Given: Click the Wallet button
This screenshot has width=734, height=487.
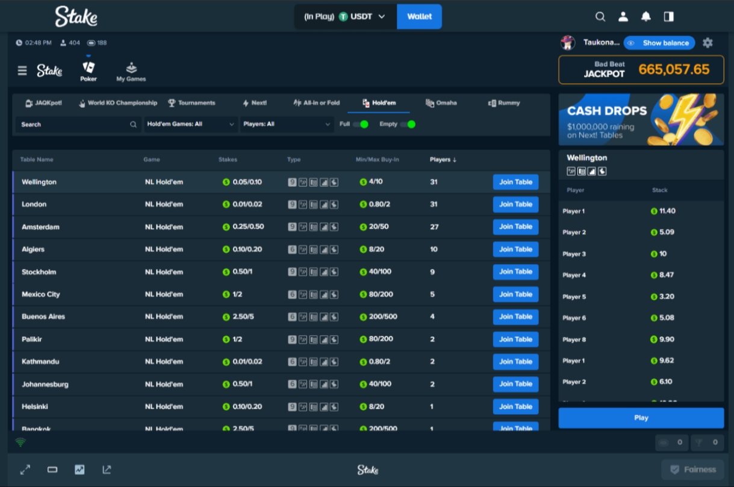Looking at the screenshot, I should [x=419, y=17].
